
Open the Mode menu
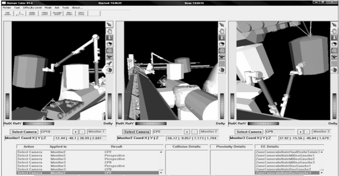(x=48, y=8)
